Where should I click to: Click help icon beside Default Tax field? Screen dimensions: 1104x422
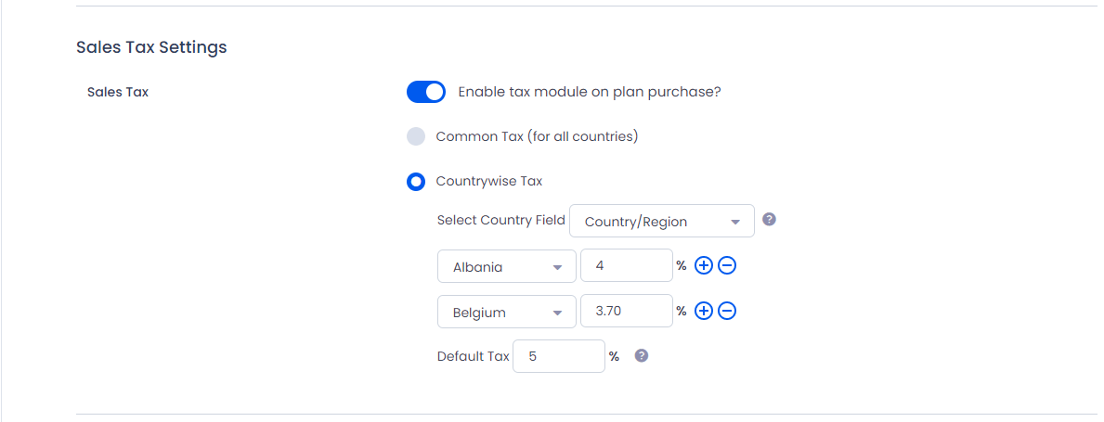tap(642, 355)
